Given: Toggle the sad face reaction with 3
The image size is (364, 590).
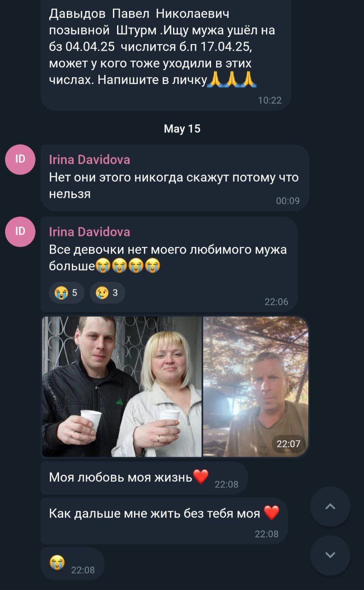Looking at the screenshot, I should [107, 293].
